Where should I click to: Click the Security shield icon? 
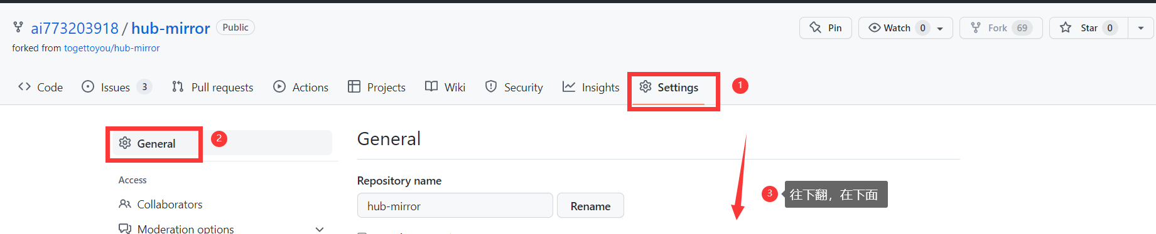[491, 86]
